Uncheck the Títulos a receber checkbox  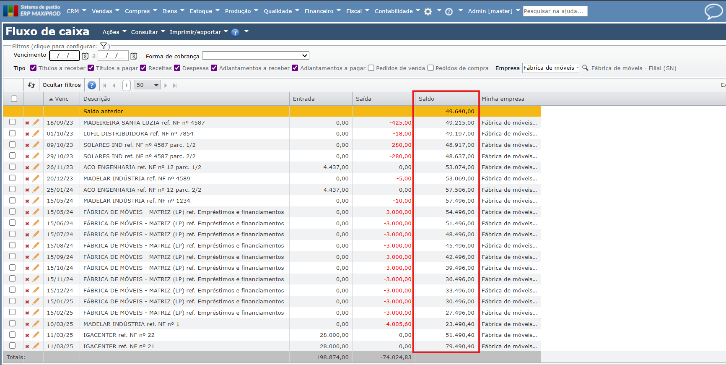pos(34,68)
